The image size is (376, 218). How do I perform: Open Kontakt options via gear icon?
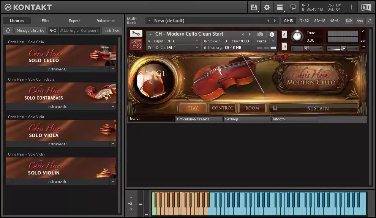pos(267,7)
